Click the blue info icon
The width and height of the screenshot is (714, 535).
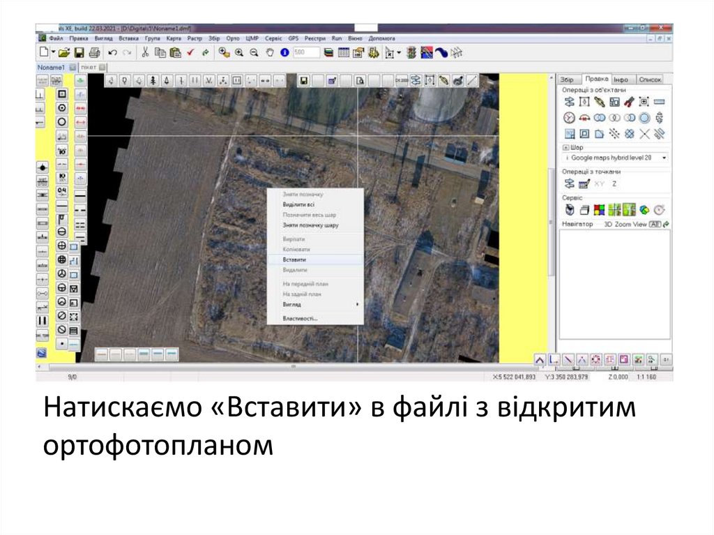coord(285,53)
